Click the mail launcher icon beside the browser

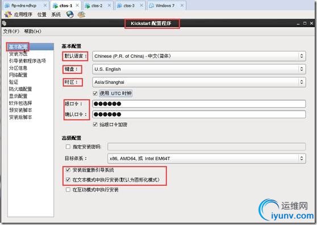81,14
